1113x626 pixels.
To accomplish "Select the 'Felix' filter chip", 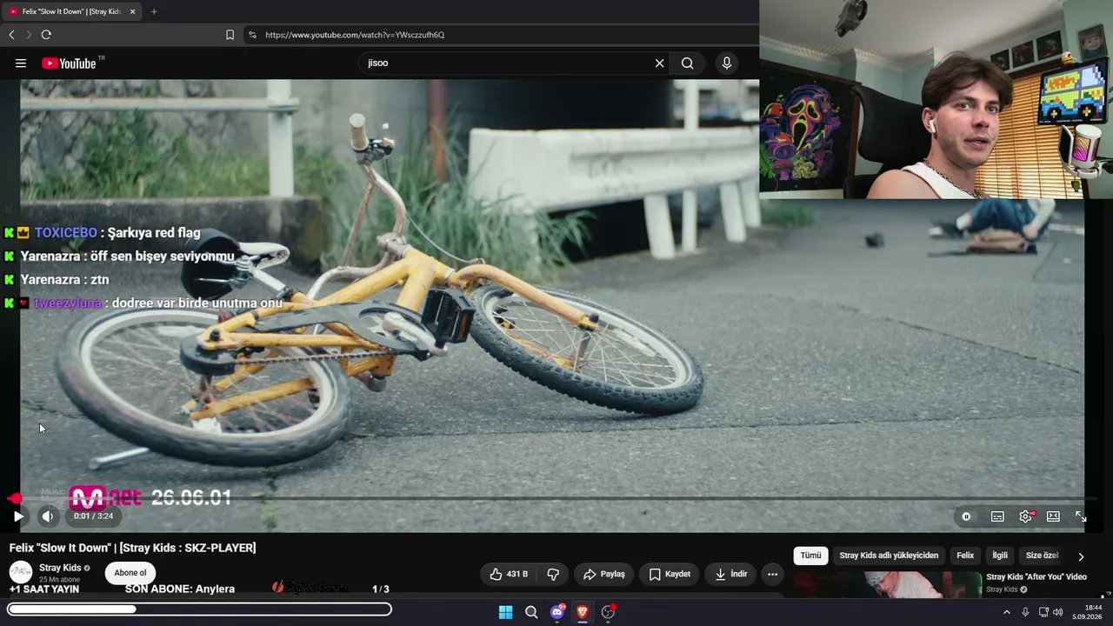I will (x=965, y=556).
